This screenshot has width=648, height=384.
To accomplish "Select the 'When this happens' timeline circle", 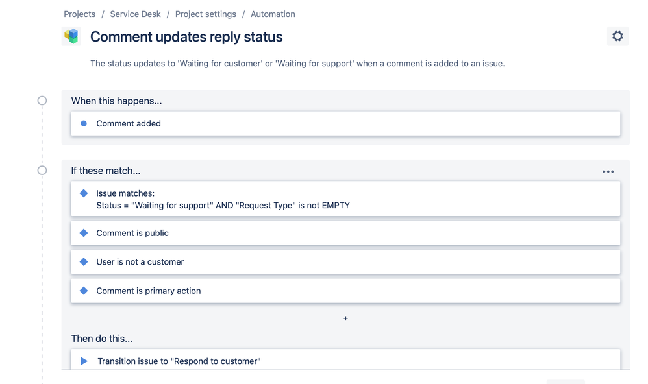I will point(42,101).
